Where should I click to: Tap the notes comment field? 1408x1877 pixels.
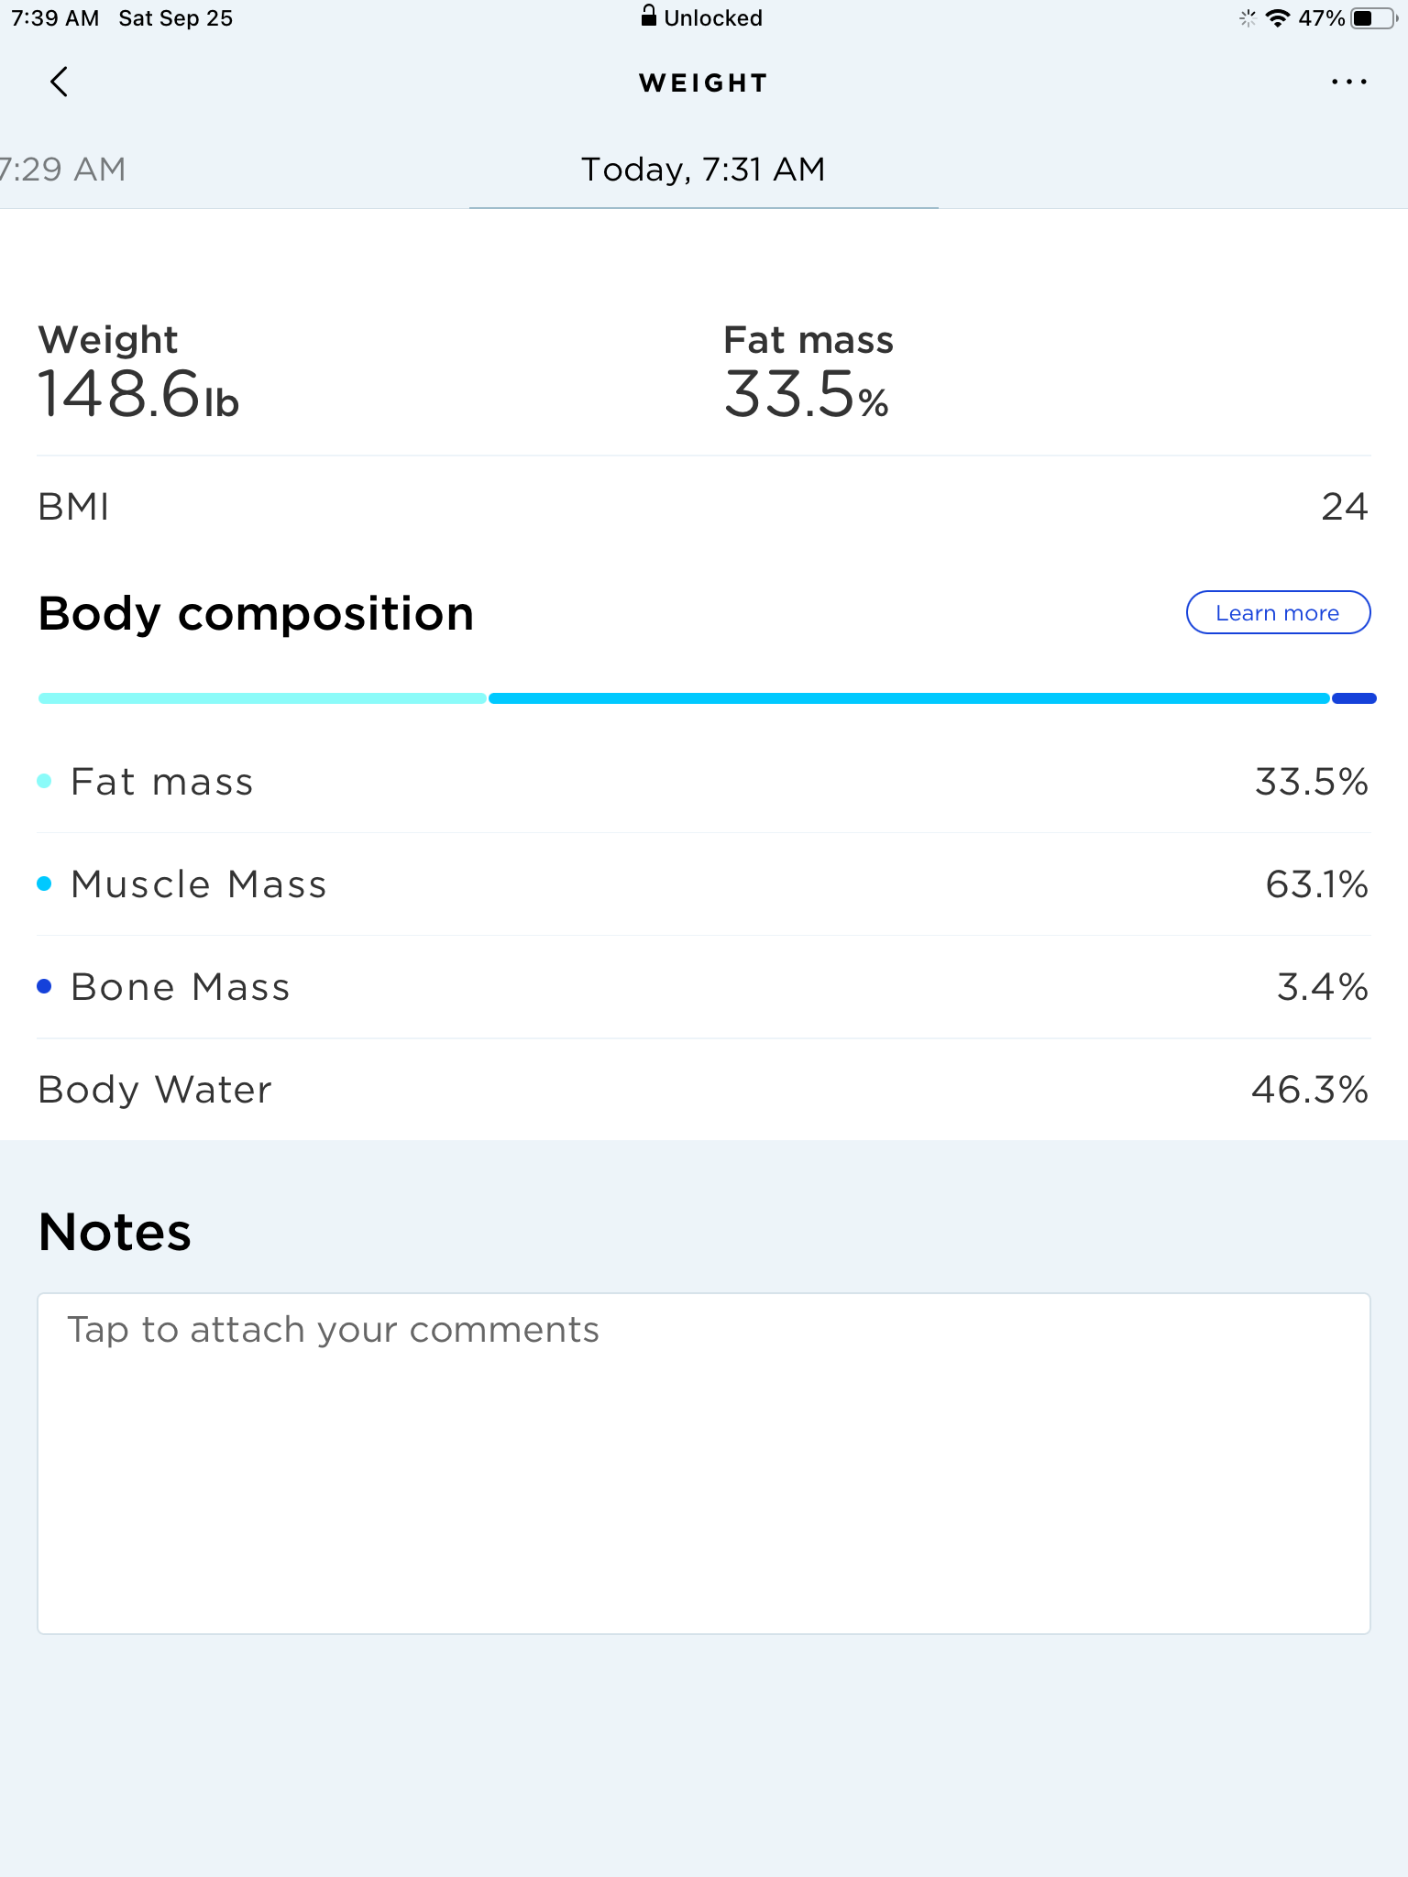pos(703,1464)
